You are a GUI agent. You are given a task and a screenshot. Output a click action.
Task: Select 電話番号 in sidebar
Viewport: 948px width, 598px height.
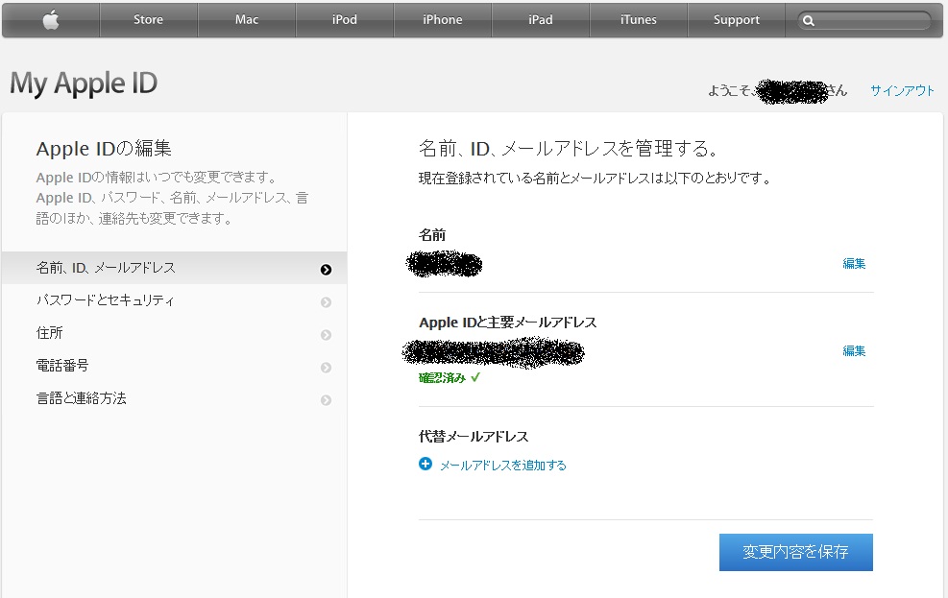[174, 366]
